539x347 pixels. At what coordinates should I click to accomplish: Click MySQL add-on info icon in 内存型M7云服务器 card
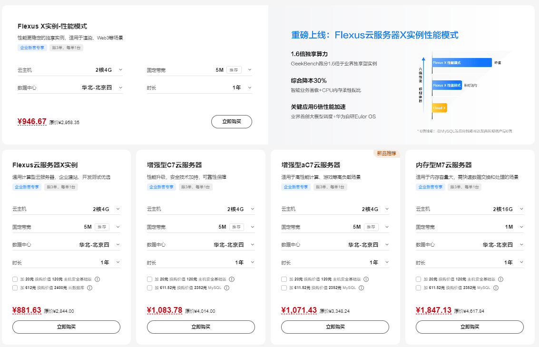point(496,288)
